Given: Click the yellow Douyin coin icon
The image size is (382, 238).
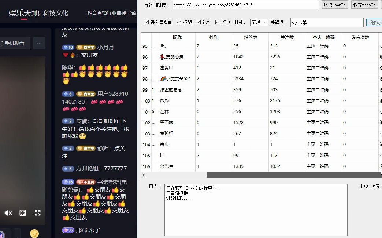Looking at the screenshot, I should click(x=34, y=234).
